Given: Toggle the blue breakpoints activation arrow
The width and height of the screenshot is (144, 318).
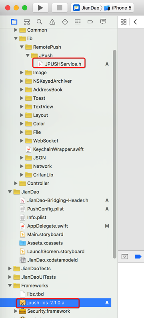Looking at the screenshot, I should [x=138, y=257].
